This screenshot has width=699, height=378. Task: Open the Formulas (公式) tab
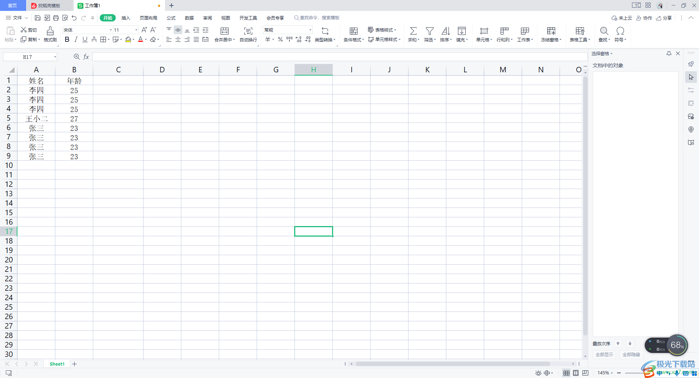171,18
